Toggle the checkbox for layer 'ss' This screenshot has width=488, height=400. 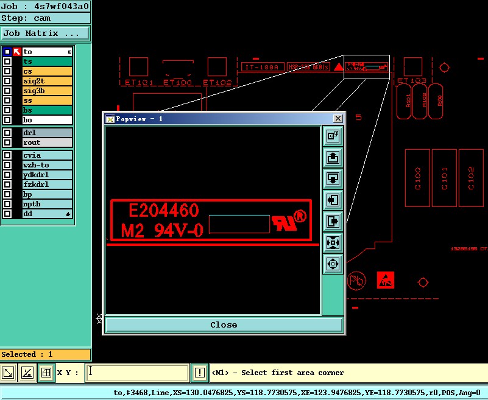click(7, 100)
